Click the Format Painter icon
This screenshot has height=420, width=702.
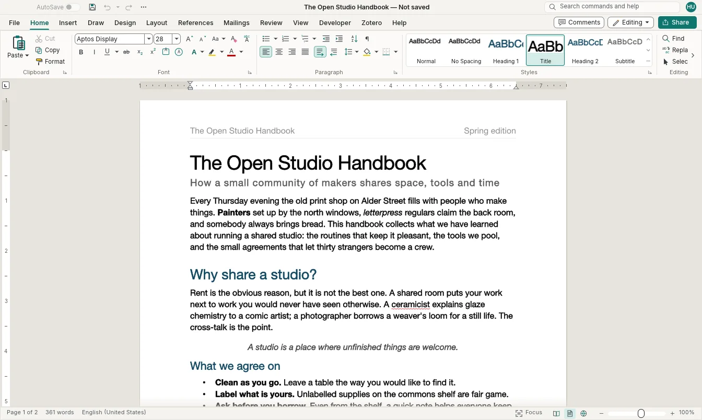50,62
